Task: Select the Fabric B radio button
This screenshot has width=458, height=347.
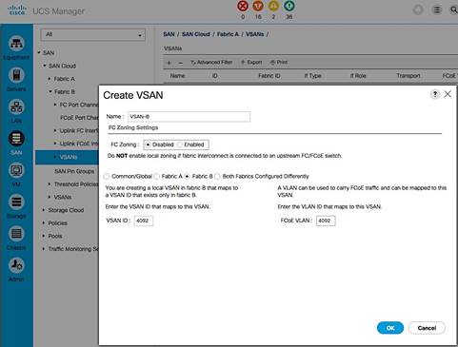Action: 188,176
